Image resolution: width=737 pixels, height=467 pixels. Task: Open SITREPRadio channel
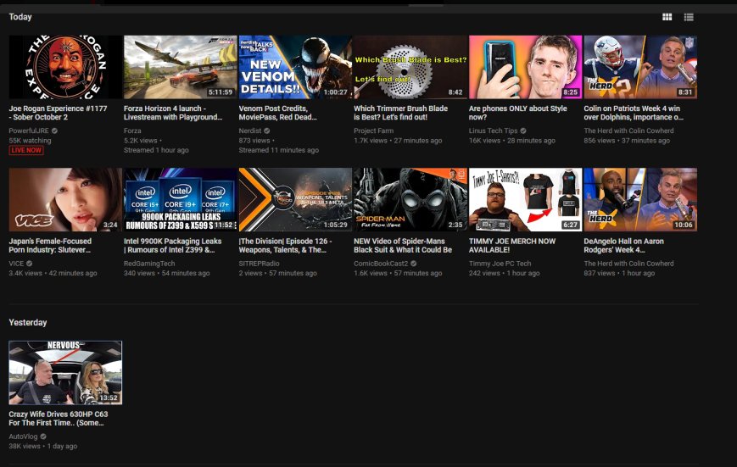pyautogui.click(x=259, y=263)
